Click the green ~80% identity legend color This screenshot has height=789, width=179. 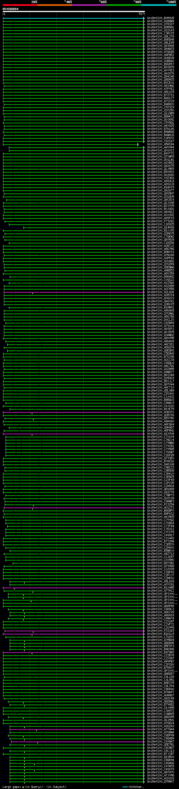point(124,5)
